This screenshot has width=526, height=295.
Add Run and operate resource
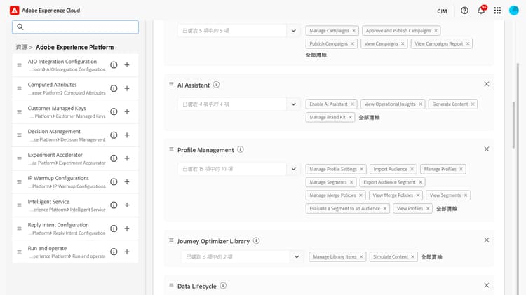click(x=127, y=252)
